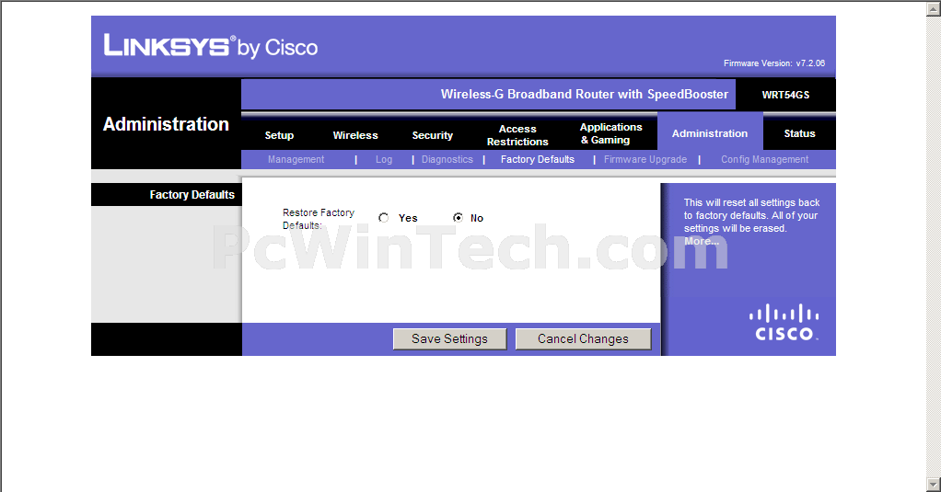
Task: Click the Cancel Changes button
Action: pos(583,338)
